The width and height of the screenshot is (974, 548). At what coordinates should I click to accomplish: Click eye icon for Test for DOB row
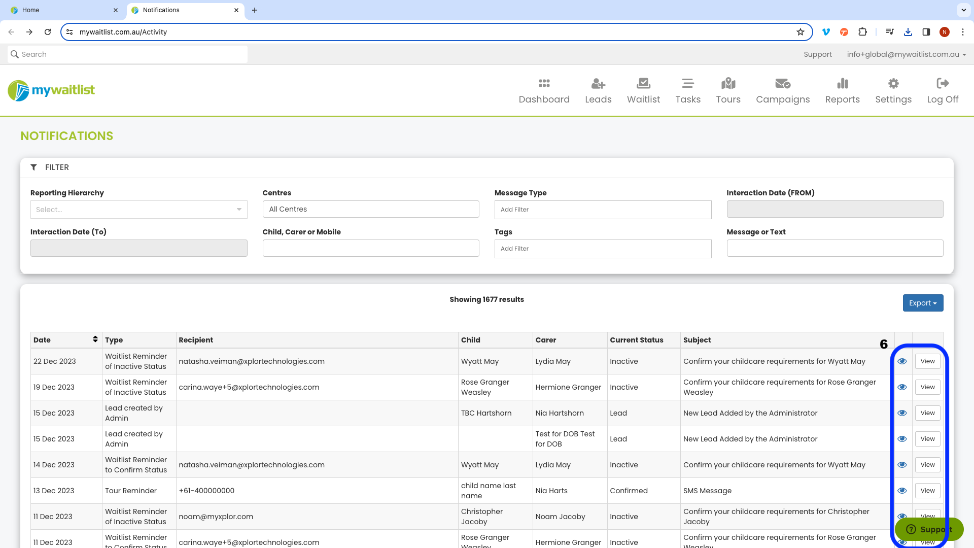coord(902,439)
